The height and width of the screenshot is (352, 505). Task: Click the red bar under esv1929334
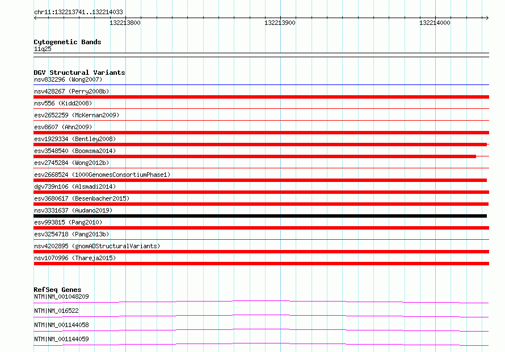260,145
